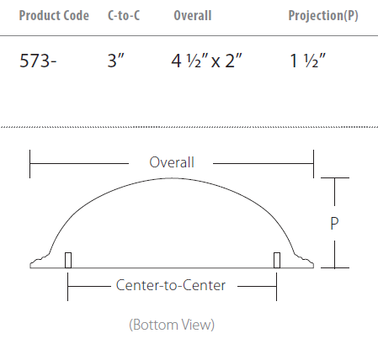This screenshot has height=344, width=378.
Task: Click the right Overall dimension end tick
Action: [313, 164]
